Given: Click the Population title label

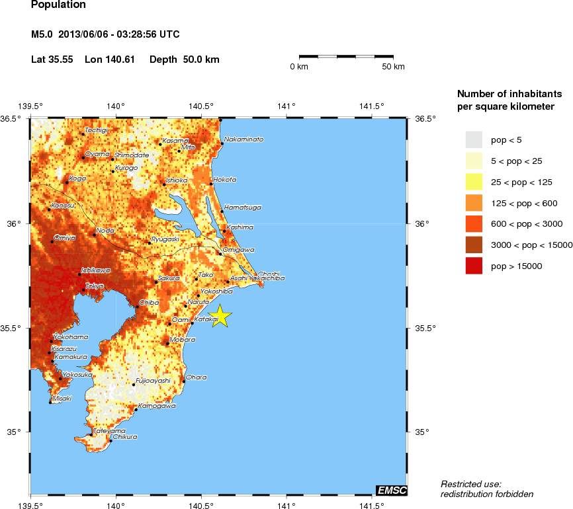Looking at the screenshot, I should (x=58, y=5).
